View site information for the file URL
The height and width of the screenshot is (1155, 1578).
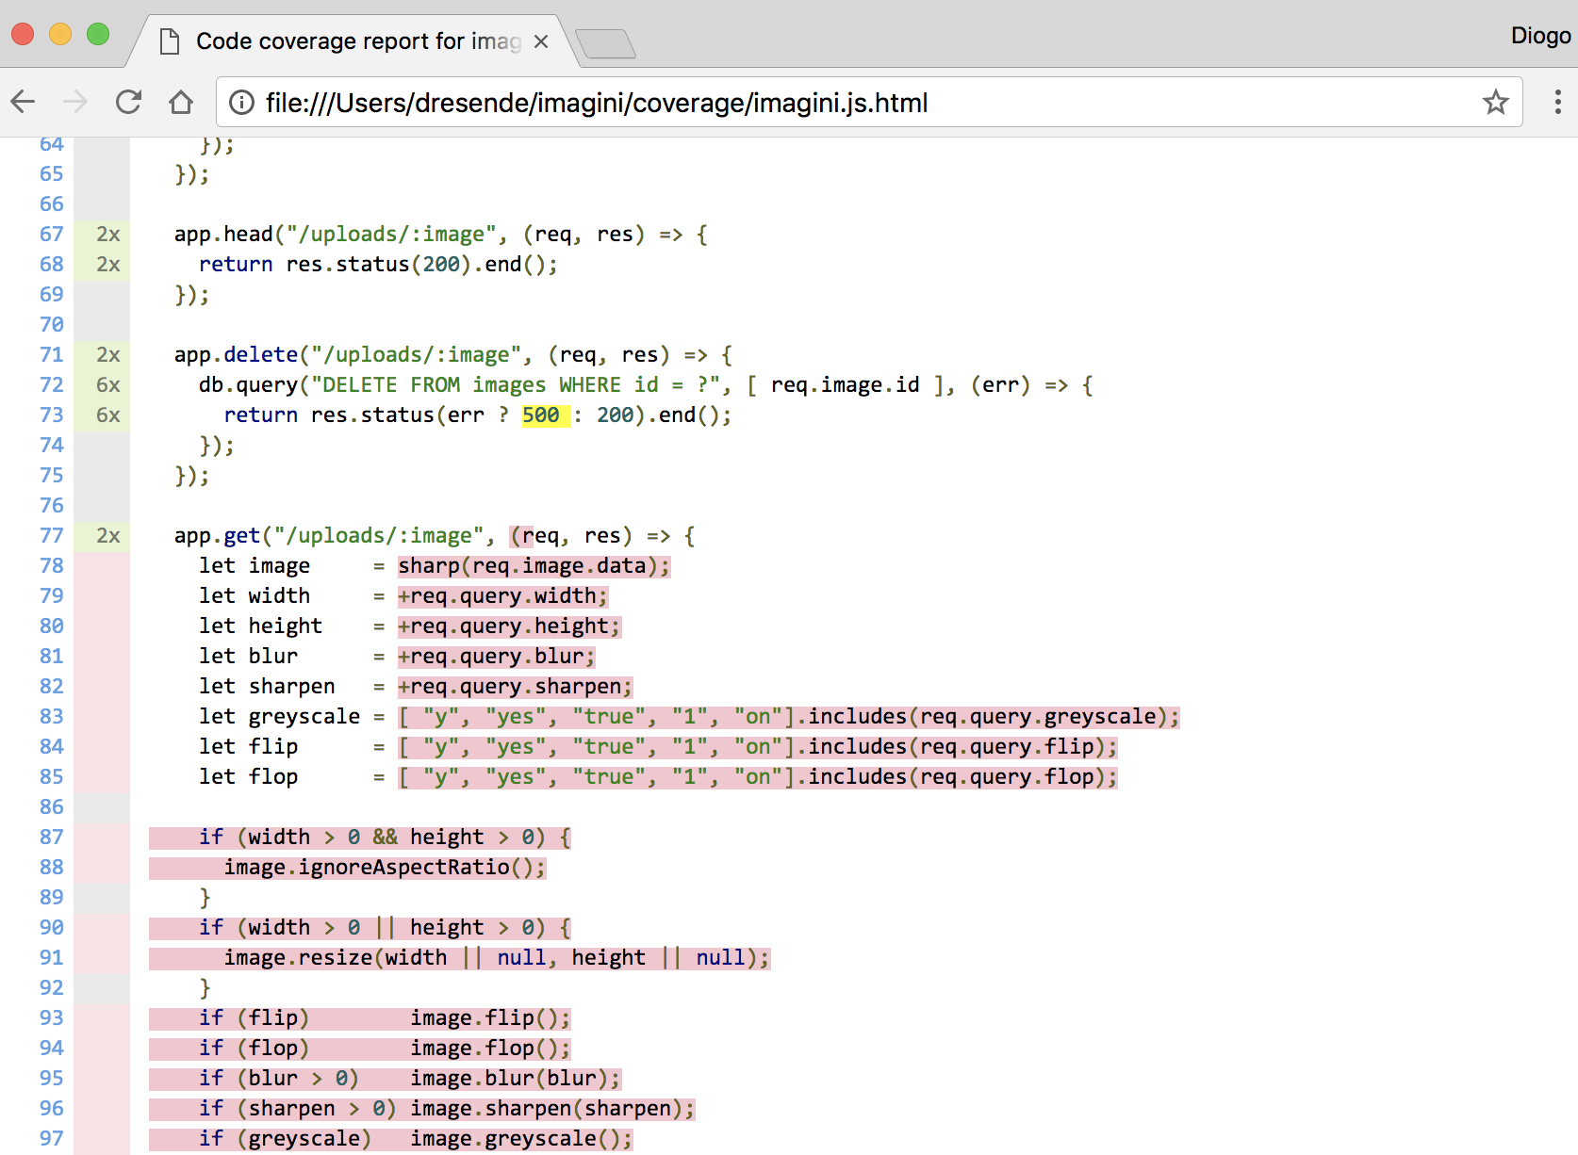(242, 102)
